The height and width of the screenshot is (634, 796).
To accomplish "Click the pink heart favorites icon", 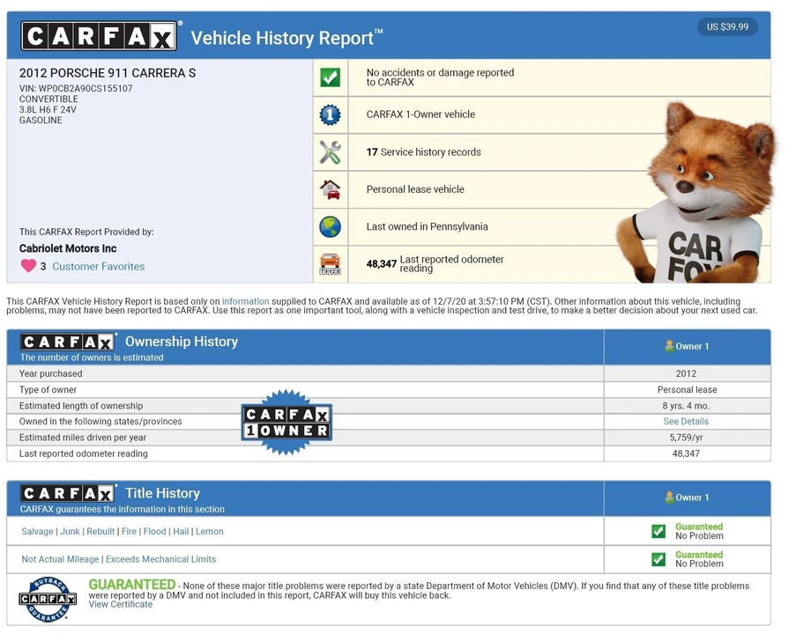I will [x=28, y=266].
